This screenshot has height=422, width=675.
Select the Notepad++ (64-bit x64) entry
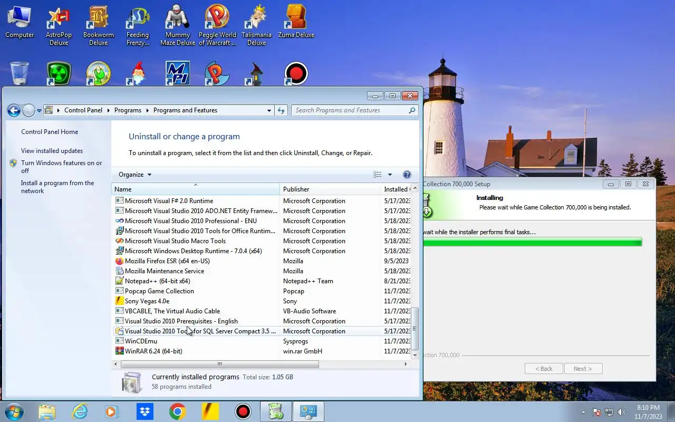(262, 281)
